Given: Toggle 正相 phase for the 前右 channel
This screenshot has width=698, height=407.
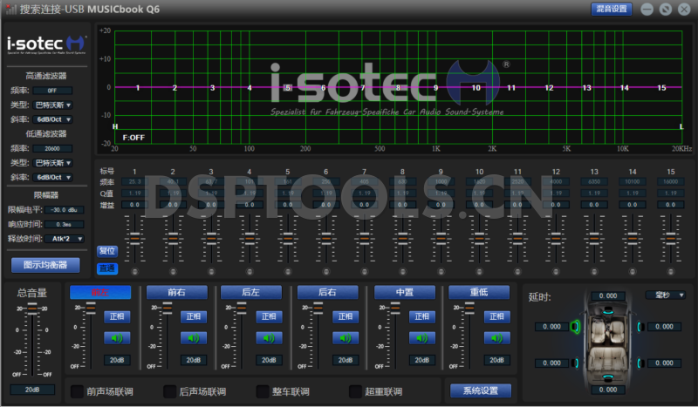Looking at the screenshot, I should pyautogui.click(x=193, y=316).
